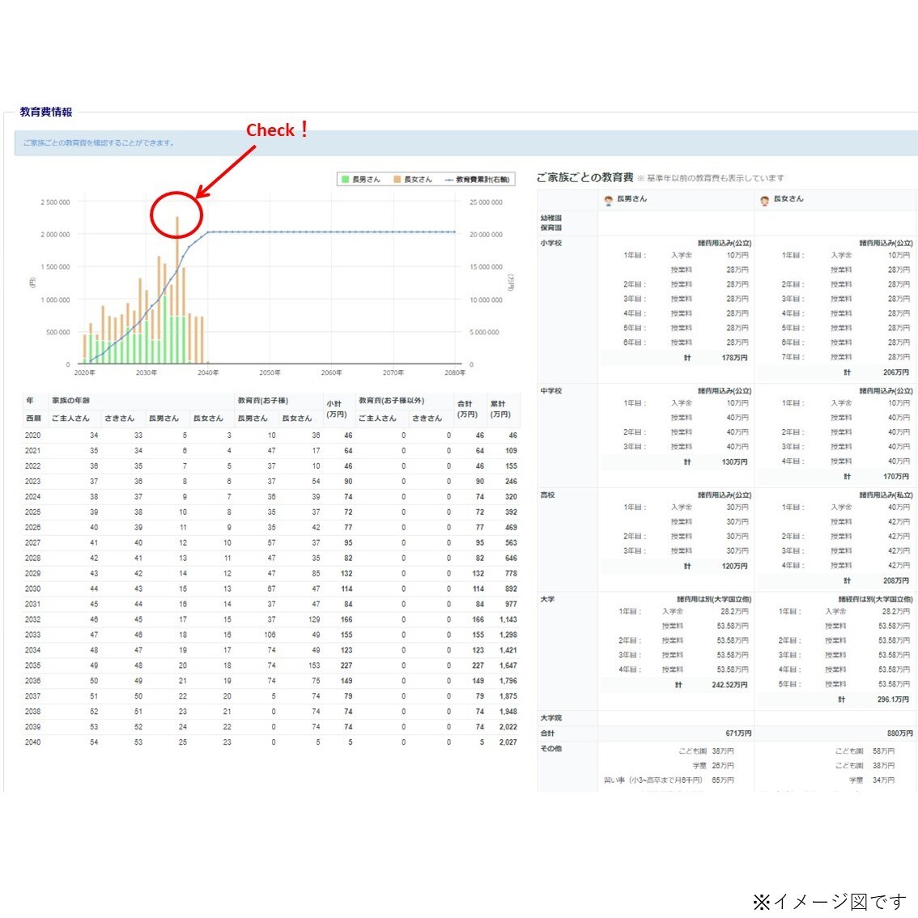
Task: Select the 教育費(お子様) column header
Action: (x=263, y=401)
